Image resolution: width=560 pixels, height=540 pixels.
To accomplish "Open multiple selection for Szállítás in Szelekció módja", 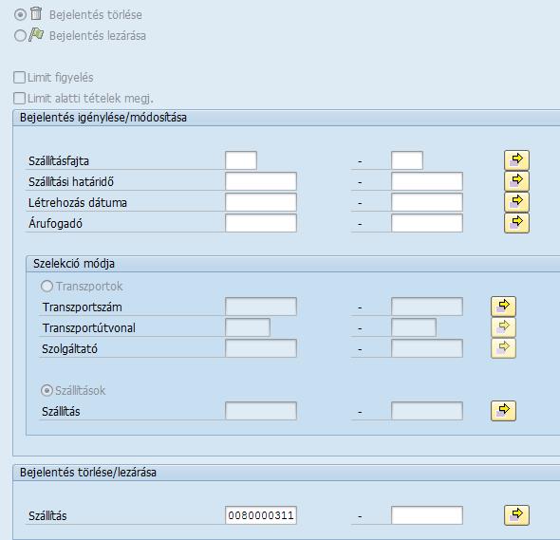I will coord(503,411).
